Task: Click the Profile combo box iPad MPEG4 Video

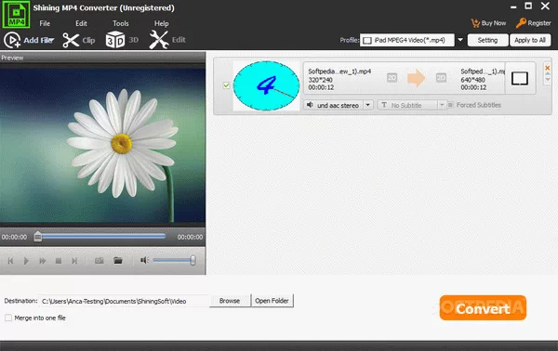Action: [x=407, y=40]
